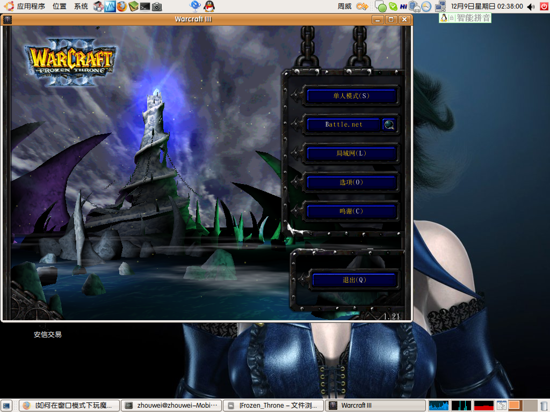Click the show desktop button in taskbar
The width and height of the screenshot is (550, 412).
click(6, 406)
